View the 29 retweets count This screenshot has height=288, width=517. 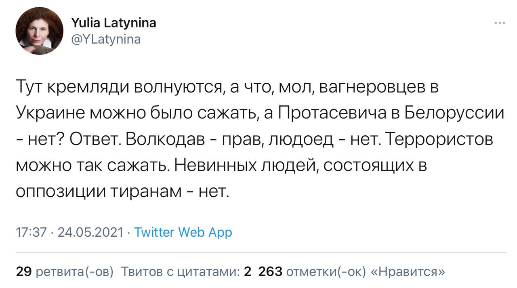pos(24,271)
